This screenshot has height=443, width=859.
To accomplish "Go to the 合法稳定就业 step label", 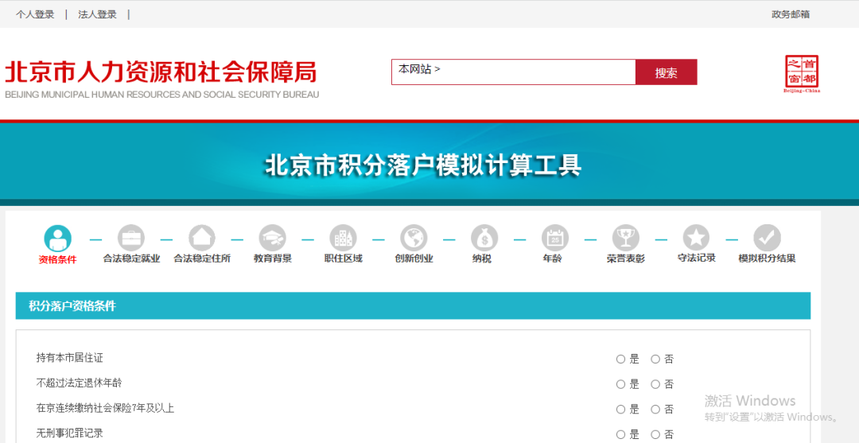I will click(x=131, y=259).
